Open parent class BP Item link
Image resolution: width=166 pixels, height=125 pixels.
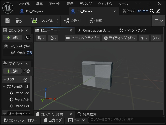point(142,11)
